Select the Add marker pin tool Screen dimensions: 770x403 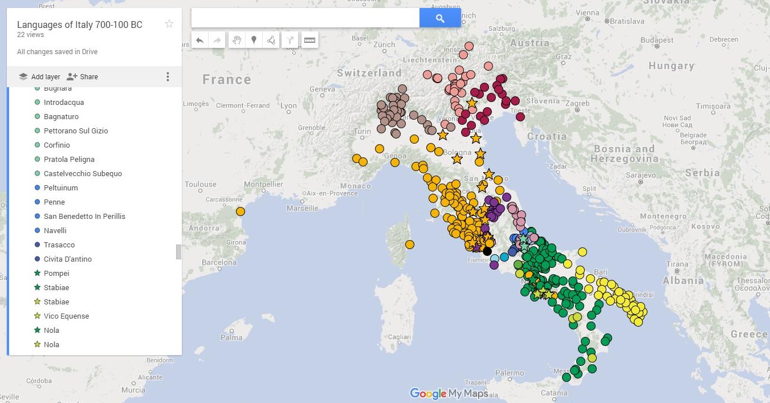[x=254, y=40]
